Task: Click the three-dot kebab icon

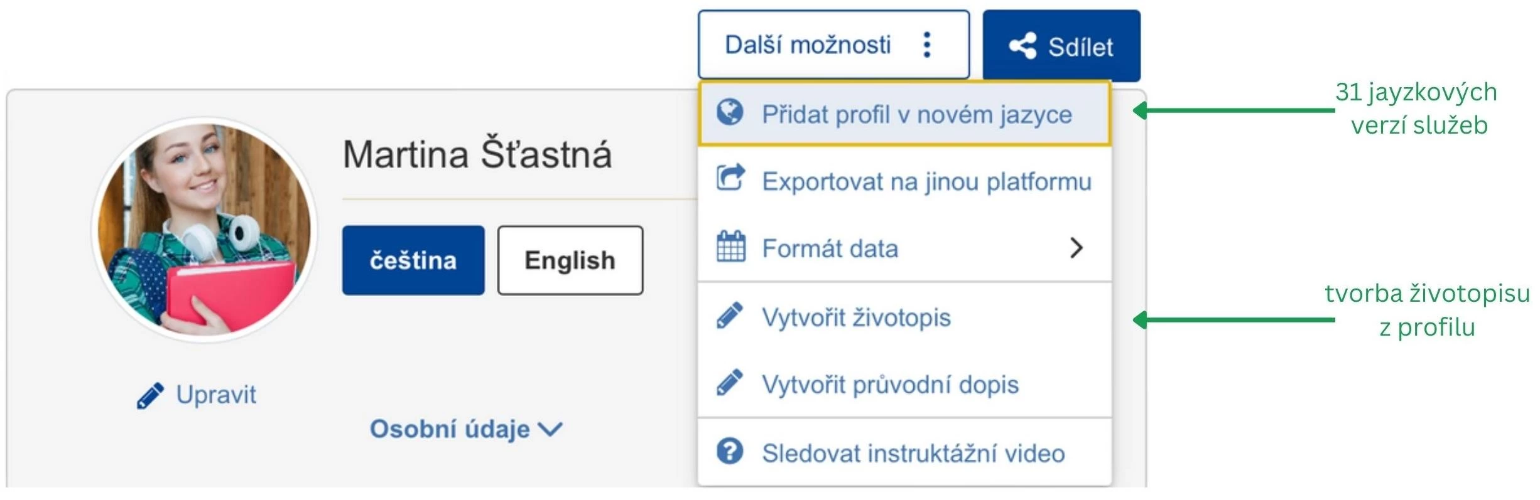Action: click(927, 45)
